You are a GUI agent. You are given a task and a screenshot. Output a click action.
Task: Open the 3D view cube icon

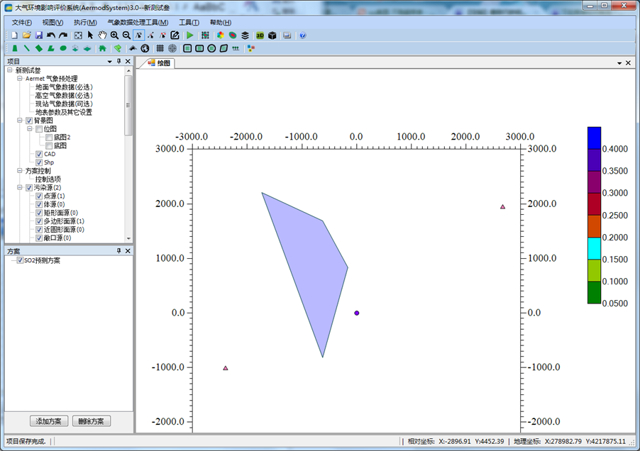[x=272, y=35]
